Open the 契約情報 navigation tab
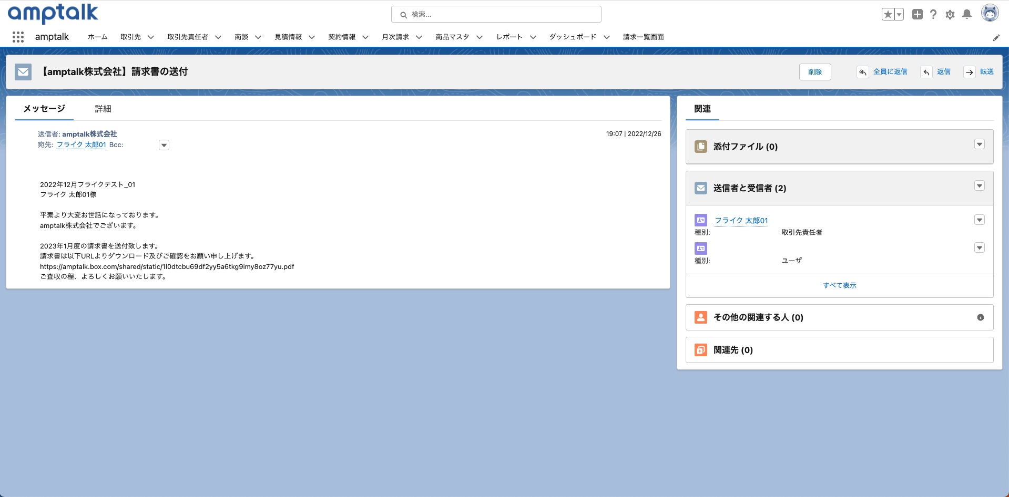Viewport: 1009px width, 497px height. point(342,37)
